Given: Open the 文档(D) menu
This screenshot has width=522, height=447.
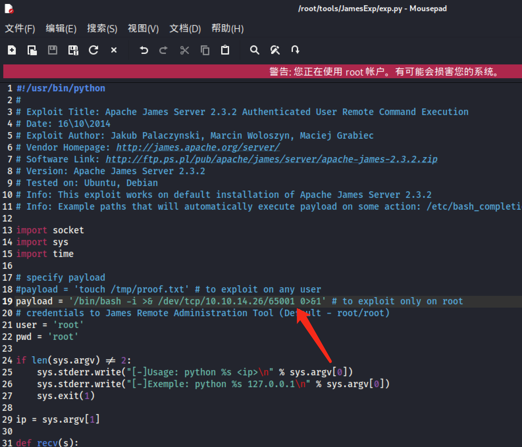Looking at the screenshot, I should point(185,29).
